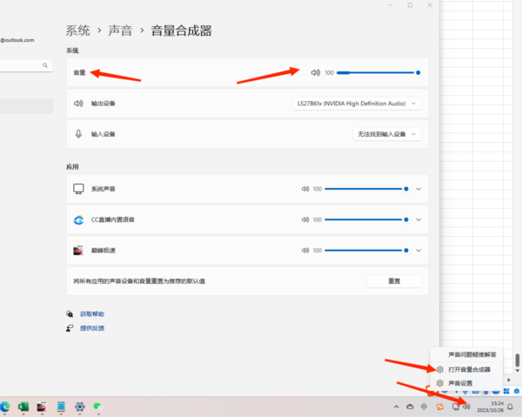This screenshot has height=417, width=522.
Task: Click the microphone icon beside 输入设备
Action: coord(78,134)
